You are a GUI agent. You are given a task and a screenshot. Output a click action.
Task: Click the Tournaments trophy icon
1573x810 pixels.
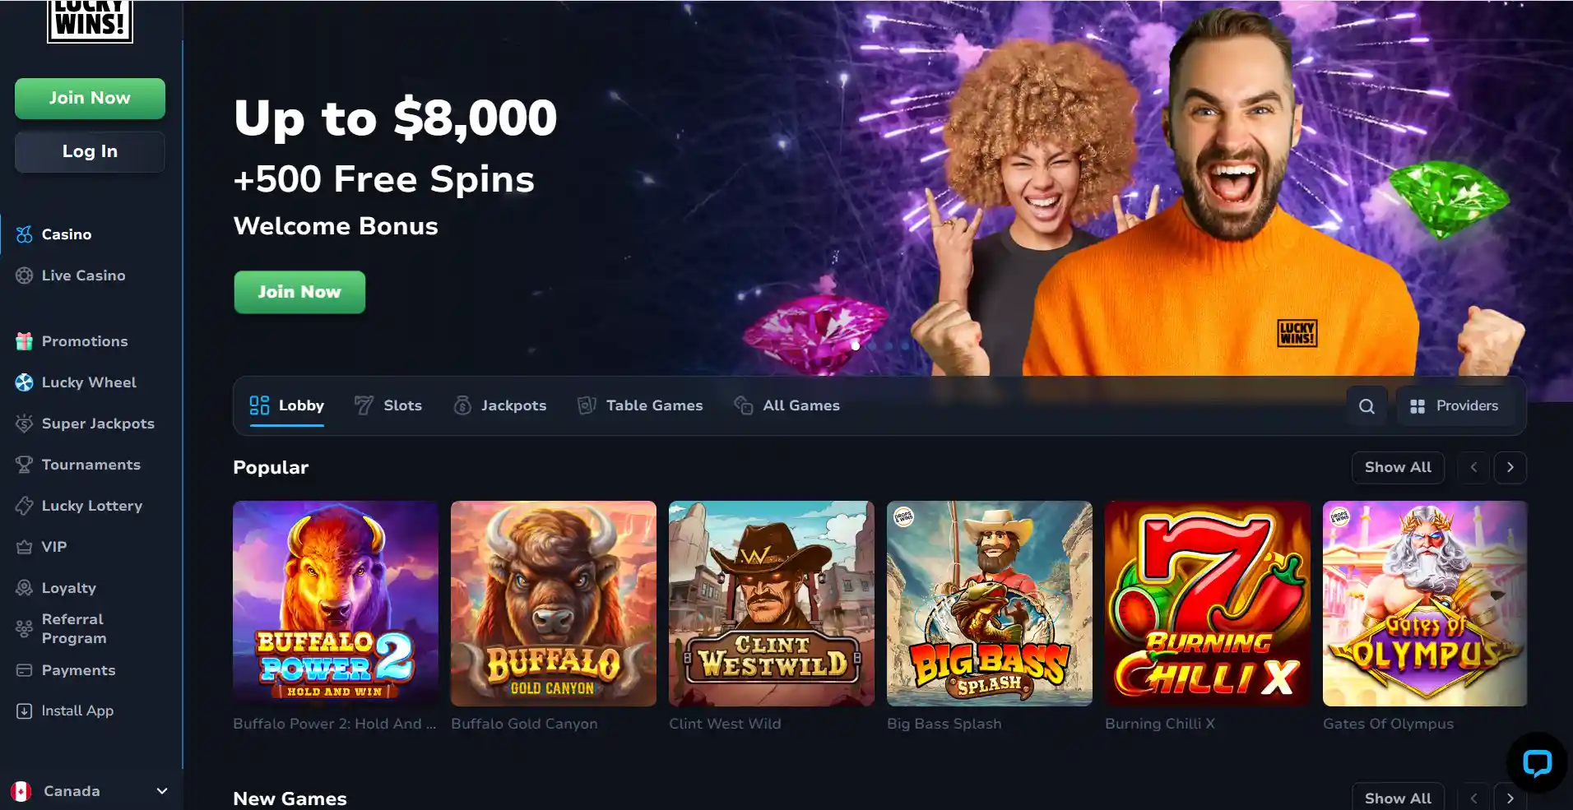click(25, 465)
